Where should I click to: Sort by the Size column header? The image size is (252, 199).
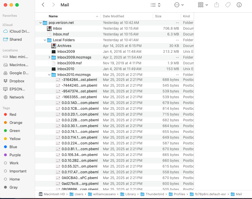point(158,16)
